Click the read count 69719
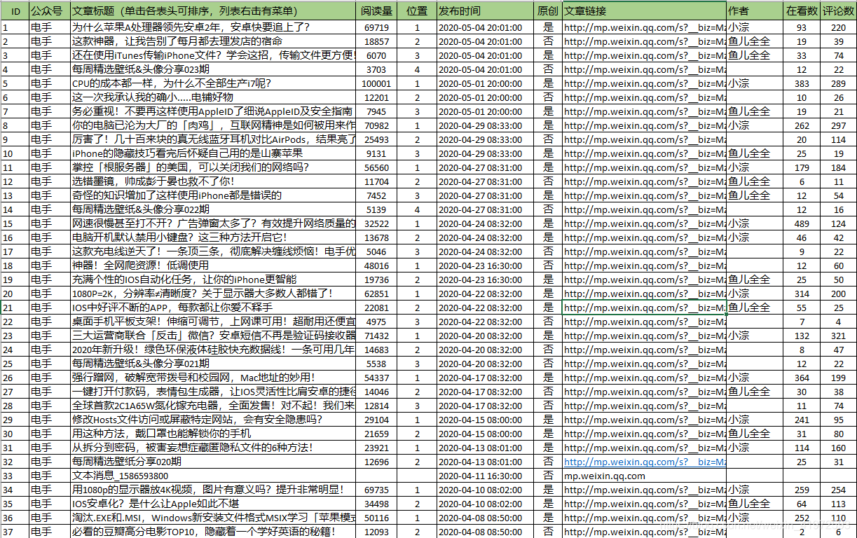The height and width of the screenshot is (538, 857). (x=377, y=27)
